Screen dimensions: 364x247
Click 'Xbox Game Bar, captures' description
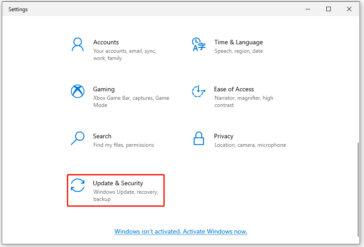(131, 102)
